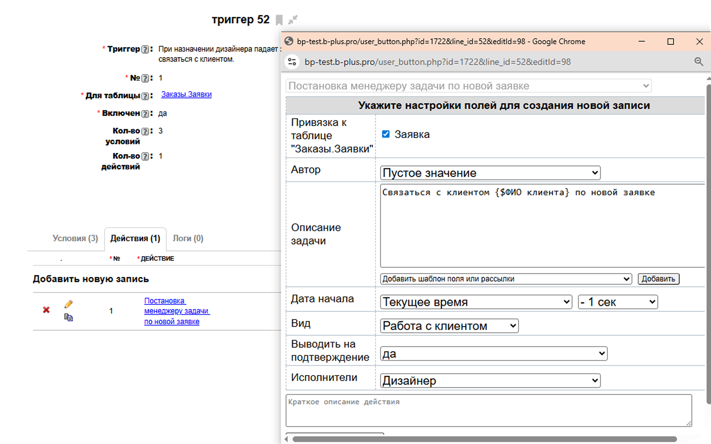711x444 pixels.
Task: Click help icon next to Включен label
Action: coord(146,114)
